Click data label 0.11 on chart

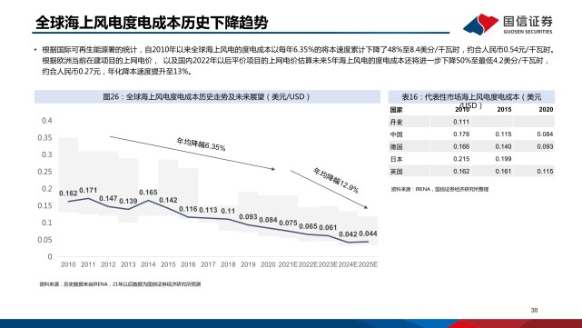[228, 211]
